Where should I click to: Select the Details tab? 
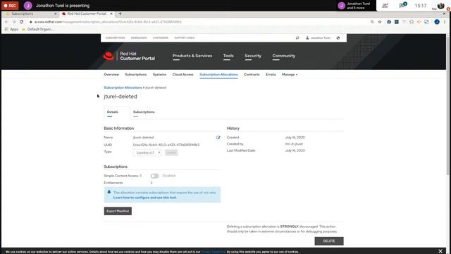[113, 112]
